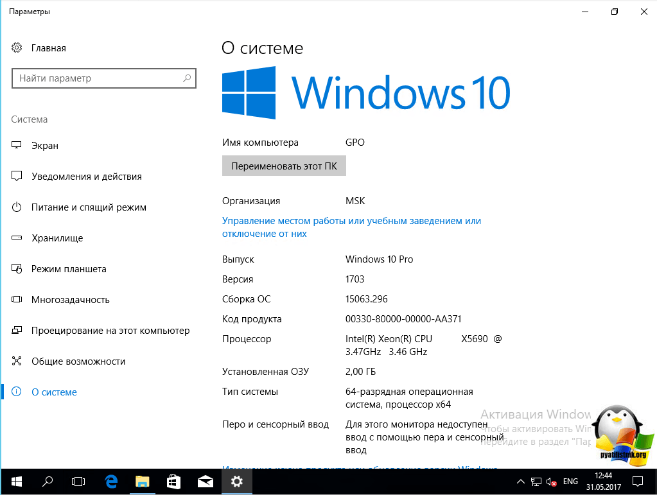Viewport: 657px width, 495px height.
Task: Select Режим планшета in sidebar
Action: (69, 269)
